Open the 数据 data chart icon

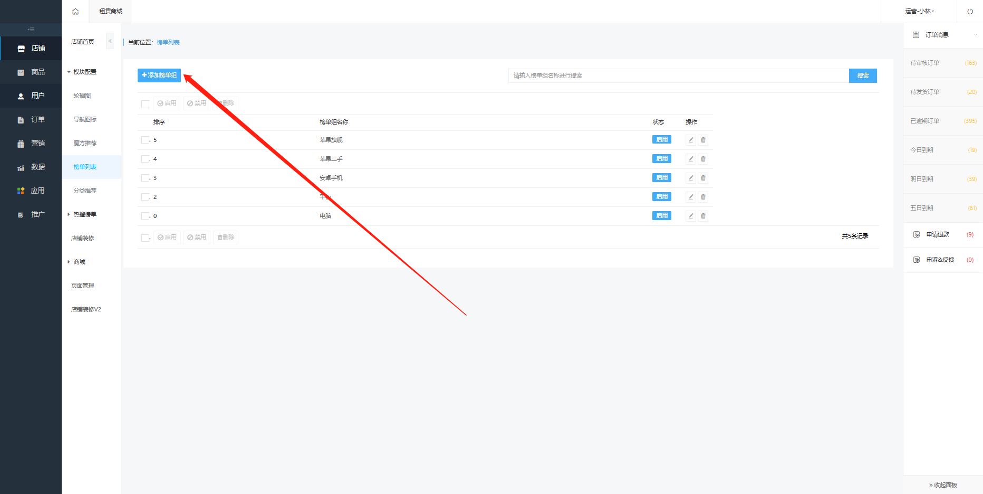21,167
